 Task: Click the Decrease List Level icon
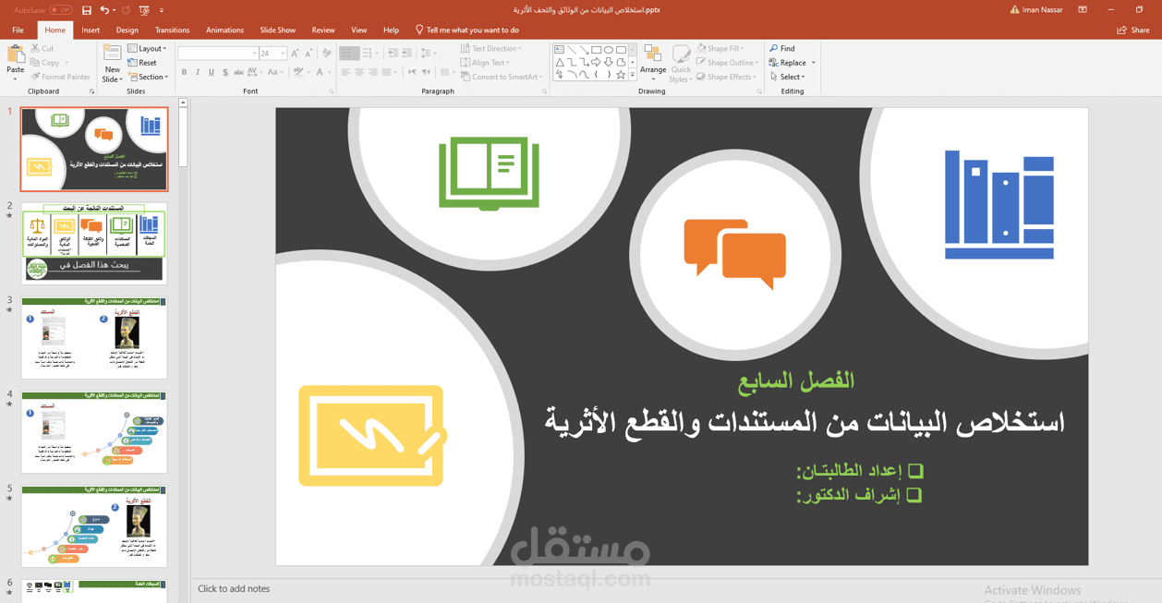pos(393,54)
